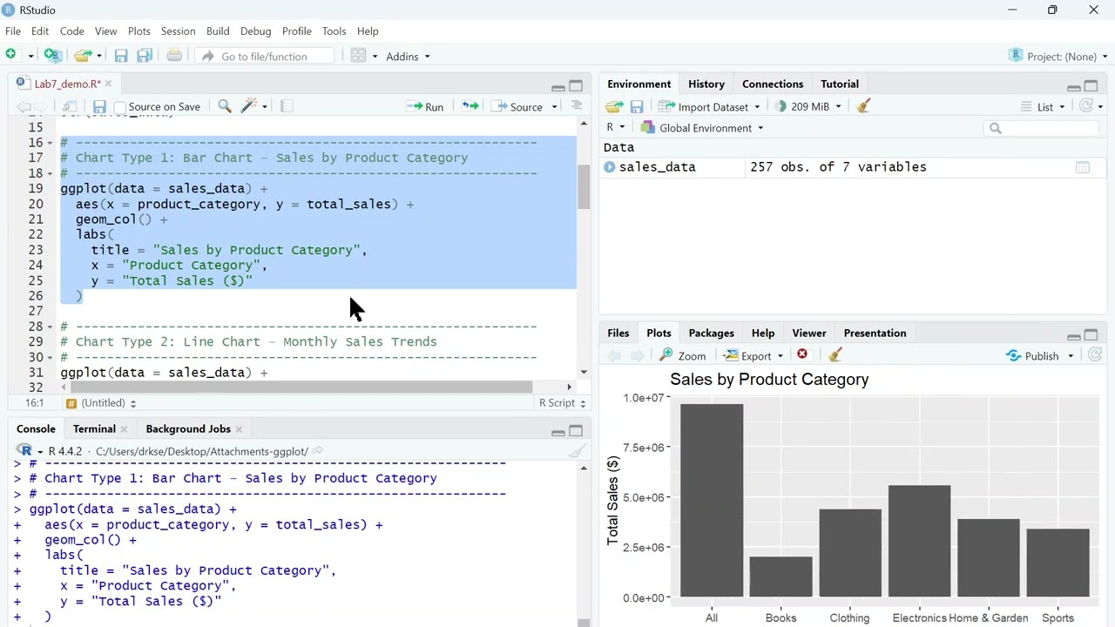Open the Addins dropdown
The width and height of the screenshot is (1115, 627).
coord(408,56)
